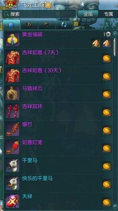Open the scroll item category tab
Screen dimensions: 118x211
point(29,25)
